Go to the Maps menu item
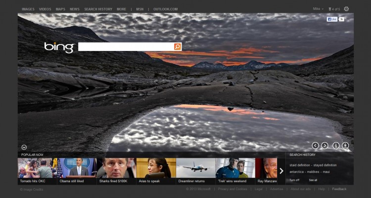This screenshot has width=371, height=198. click(60, 9)
